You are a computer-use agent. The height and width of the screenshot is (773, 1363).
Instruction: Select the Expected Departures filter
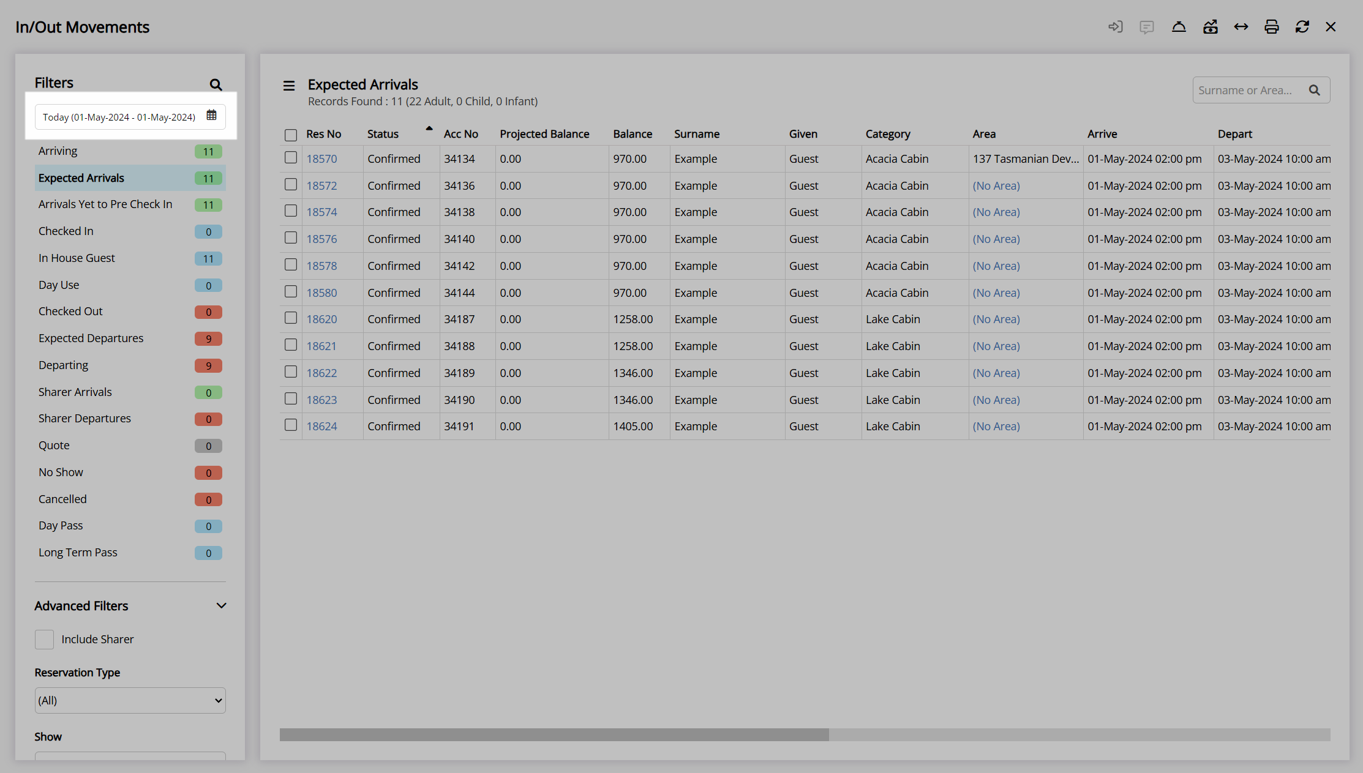pos(130,338)
